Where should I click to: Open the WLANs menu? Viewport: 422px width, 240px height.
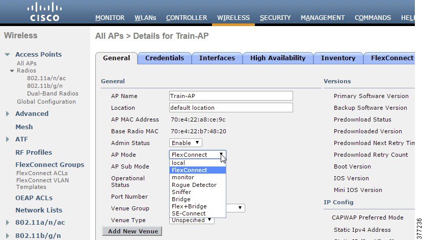pyautogui.click(x=145, y=18)
